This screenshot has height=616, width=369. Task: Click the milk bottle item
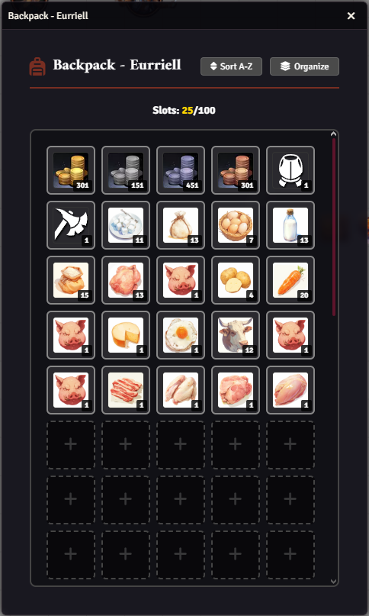tap(290, 225)
